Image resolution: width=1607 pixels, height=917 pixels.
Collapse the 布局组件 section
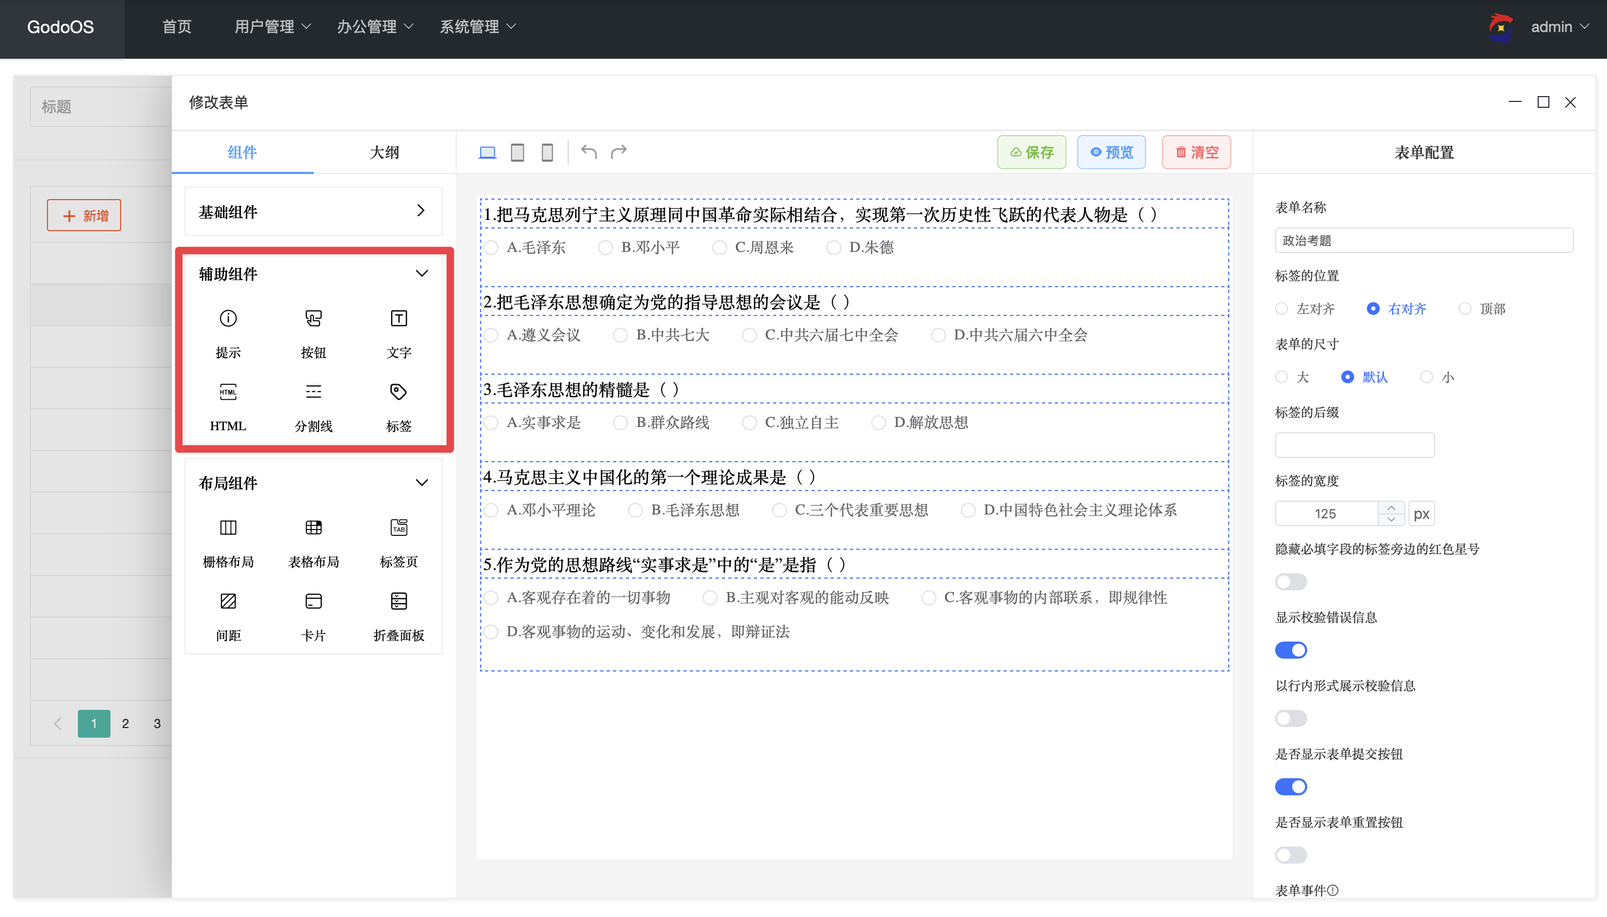(314, 483)
